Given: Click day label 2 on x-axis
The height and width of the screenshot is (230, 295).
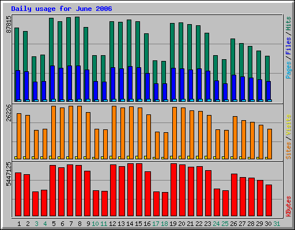Looking at the screenshot, I should 28,224.
